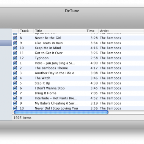
Task: Uncheck the Like Tears in Rain checkbox
Action: pos(15,43)
